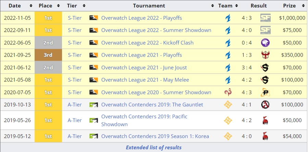Click San Francisco Shock logo in 2022 Playoffs row
The image size is (308, 152).
click(266, 18)
